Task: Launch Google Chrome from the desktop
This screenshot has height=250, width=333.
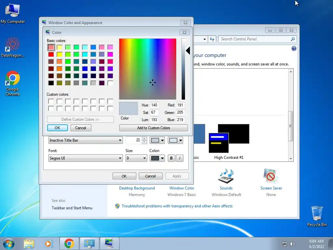Action: coord(13,83)
